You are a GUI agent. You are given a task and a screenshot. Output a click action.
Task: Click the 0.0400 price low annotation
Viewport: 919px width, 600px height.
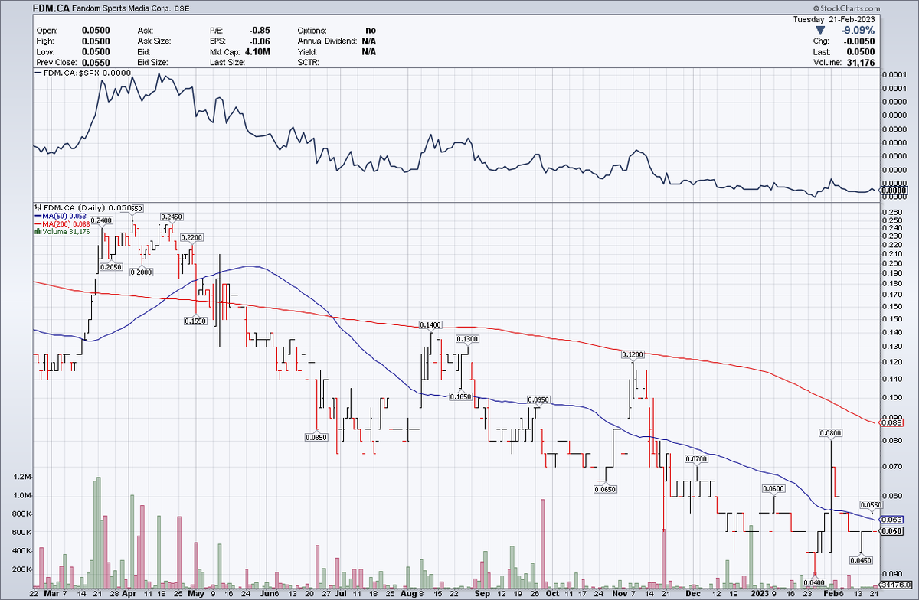pos(815,583)
